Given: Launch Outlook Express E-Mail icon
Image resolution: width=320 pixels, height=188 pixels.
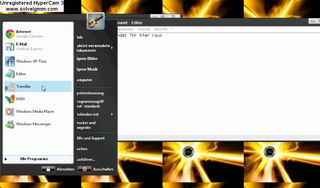Looking at the screenshot, I should 10,46.
